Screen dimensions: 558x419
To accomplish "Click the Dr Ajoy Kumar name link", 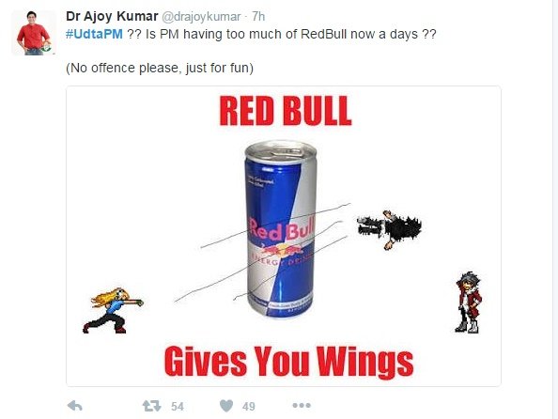I will coord(112,16).
